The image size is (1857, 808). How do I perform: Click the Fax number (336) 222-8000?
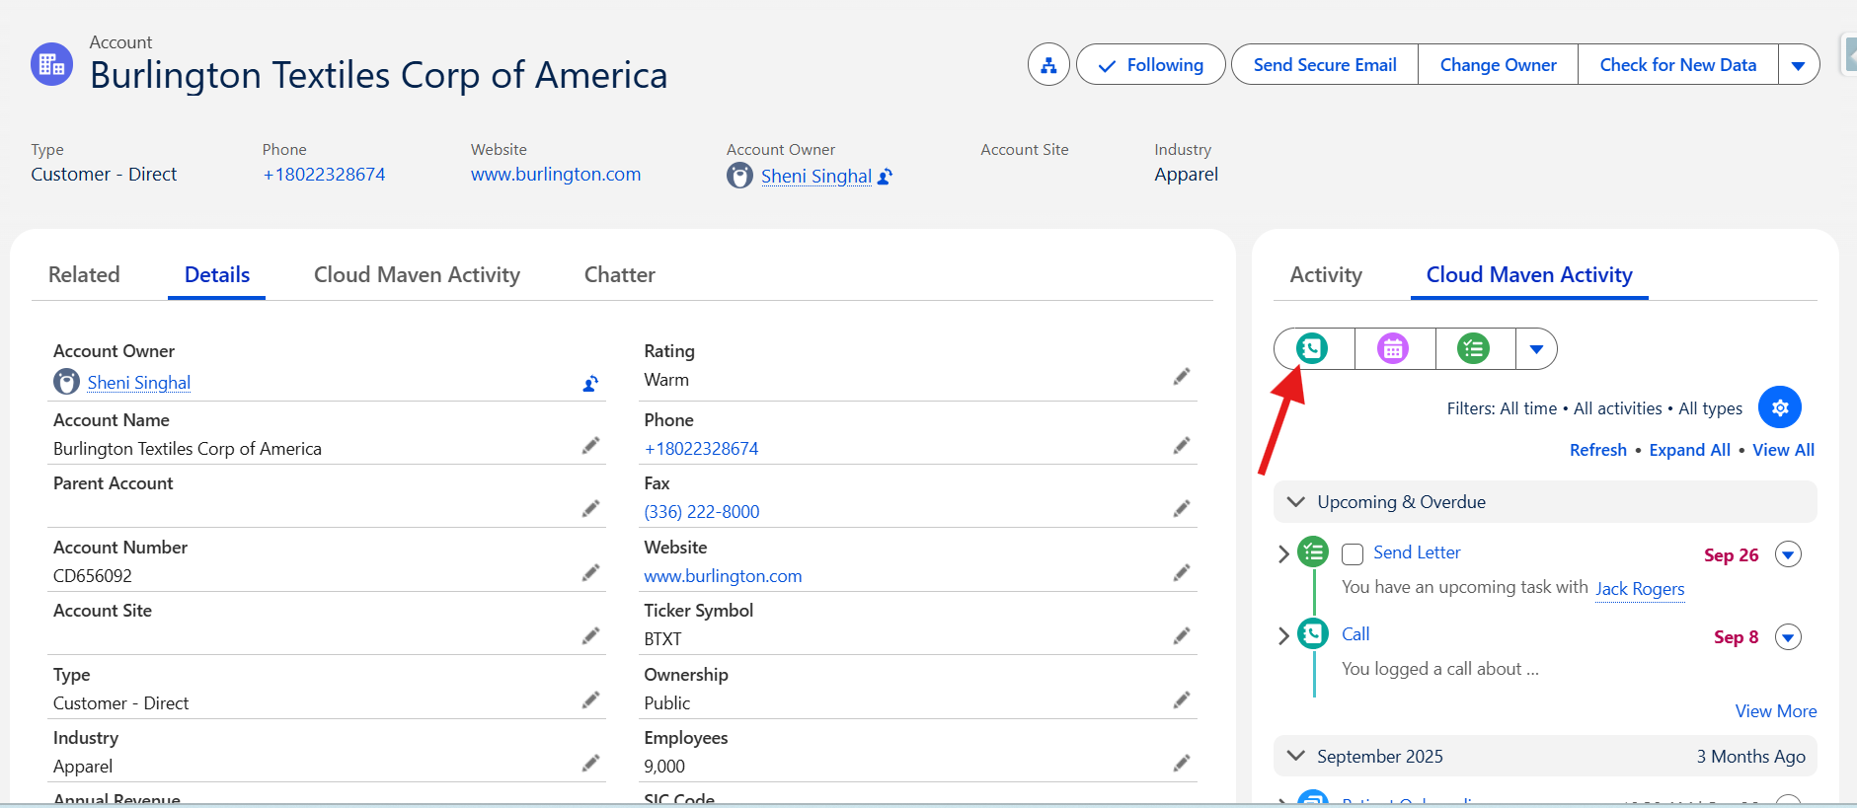click(x=702, y=512)
